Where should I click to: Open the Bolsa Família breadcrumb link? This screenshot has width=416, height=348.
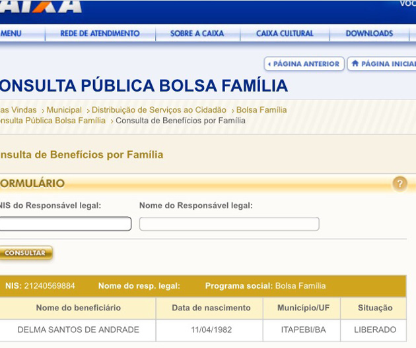pyautogui.click(x=261, y=110)
